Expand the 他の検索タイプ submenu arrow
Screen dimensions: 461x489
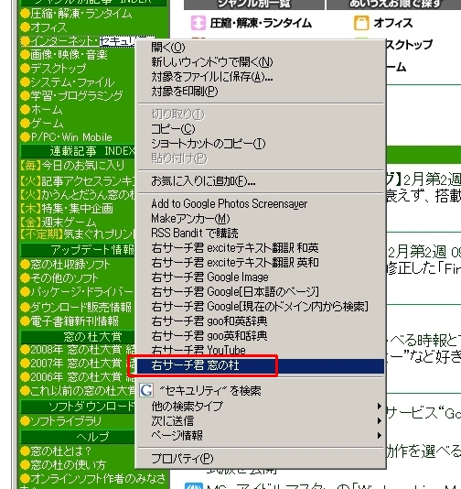379,406
